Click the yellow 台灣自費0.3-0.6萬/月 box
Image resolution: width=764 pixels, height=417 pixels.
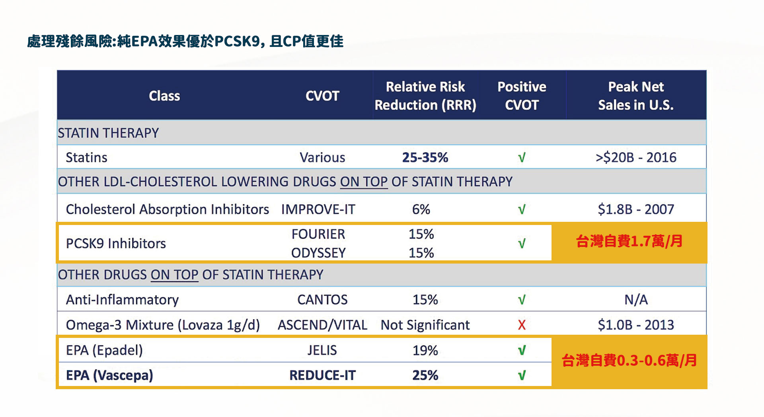tap(629, 361)
